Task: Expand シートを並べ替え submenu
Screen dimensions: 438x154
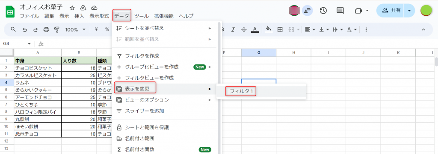Action: (x=164, y=28)
